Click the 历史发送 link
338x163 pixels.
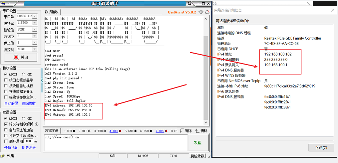pyautogui.click(x=29, y=147)
